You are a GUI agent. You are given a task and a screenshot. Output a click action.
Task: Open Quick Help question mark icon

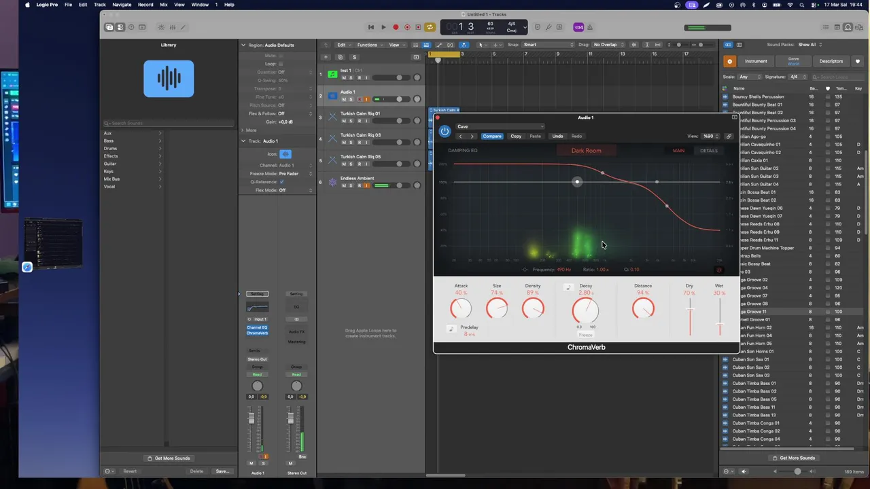131,27
